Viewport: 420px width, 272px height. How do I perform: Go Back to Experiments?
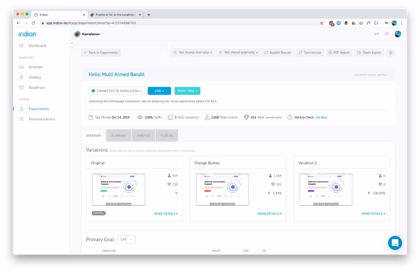pyautogui.click(x=101, y=53)
